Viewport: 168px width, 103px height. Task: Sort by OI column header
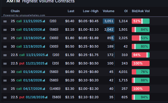126,11
